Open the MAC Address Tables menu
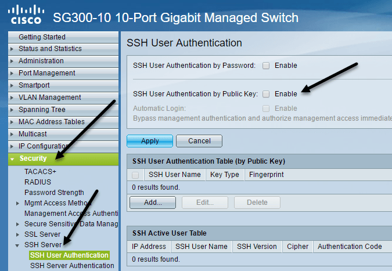 [63, 122]
